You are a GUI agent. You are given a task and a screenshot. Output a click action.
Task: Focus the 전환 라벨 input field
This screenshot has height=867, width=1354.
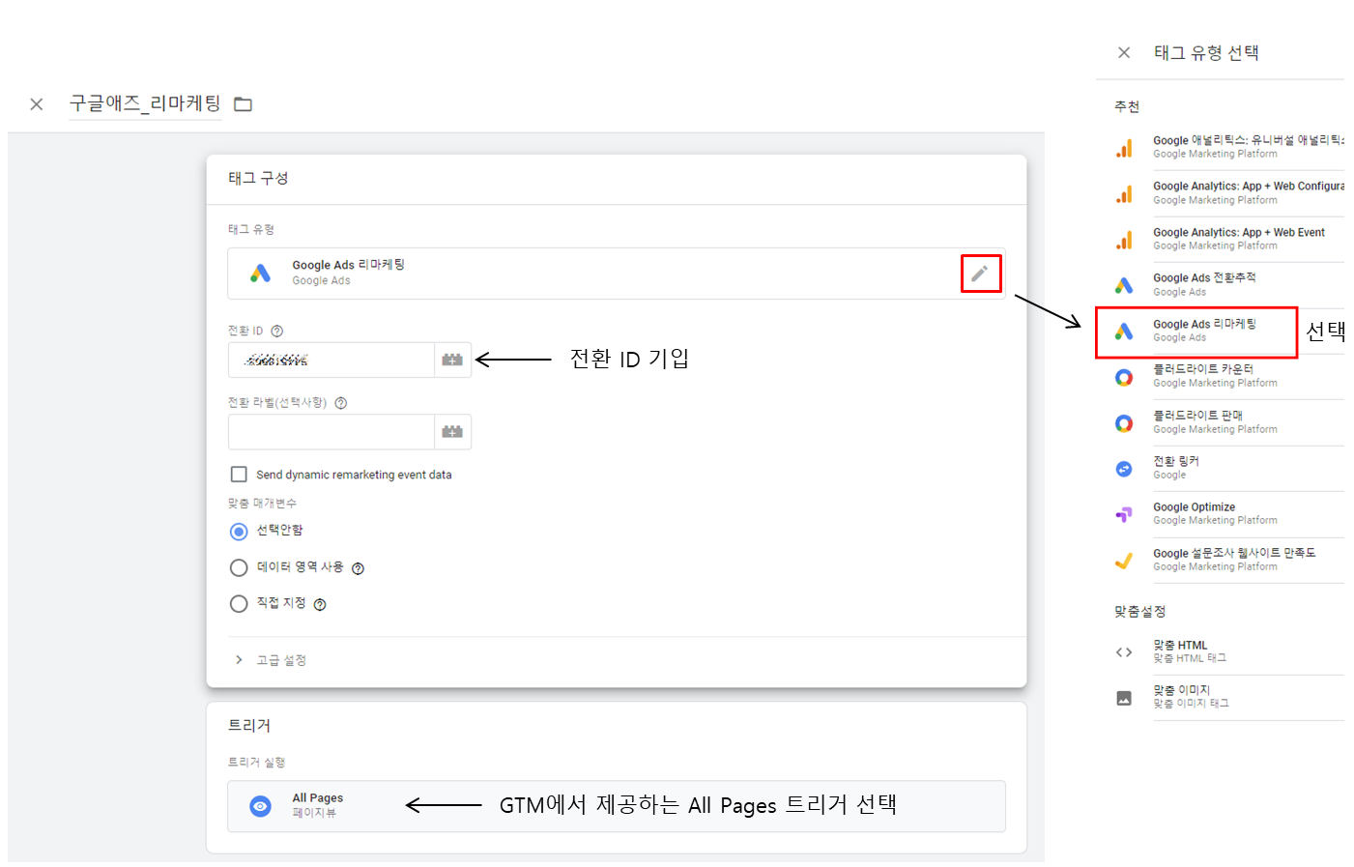[331, 432]
